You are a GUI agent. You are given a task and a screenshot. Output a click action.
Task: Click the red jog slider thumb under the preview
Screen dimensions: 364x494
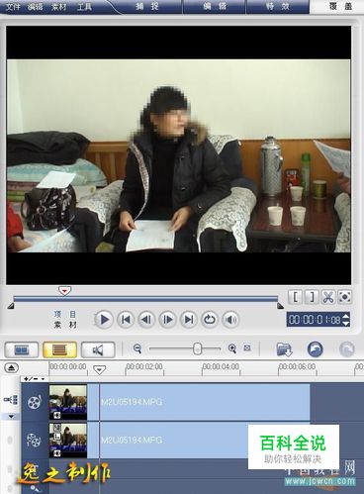pyautogui.click(x=64, y=291)
